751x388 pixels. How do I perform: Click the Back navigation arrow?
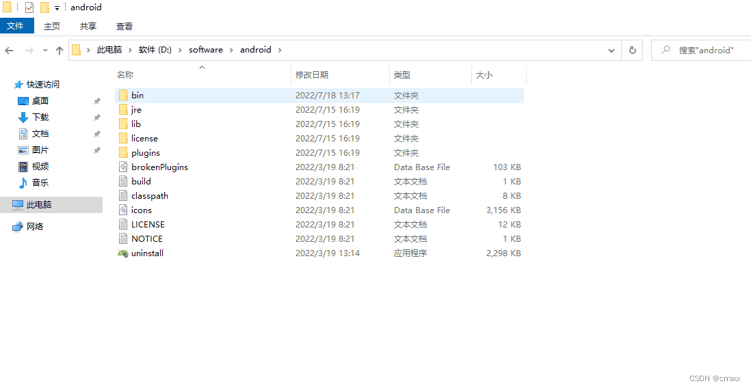(9, 51)
